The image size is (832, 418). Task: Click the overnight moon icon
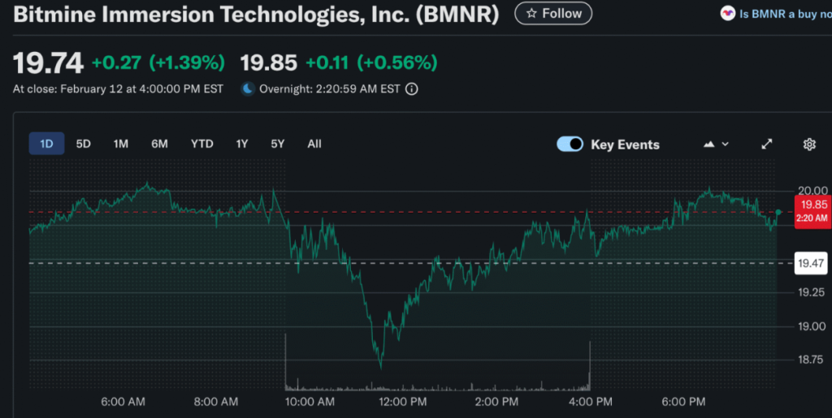[248, 89]
